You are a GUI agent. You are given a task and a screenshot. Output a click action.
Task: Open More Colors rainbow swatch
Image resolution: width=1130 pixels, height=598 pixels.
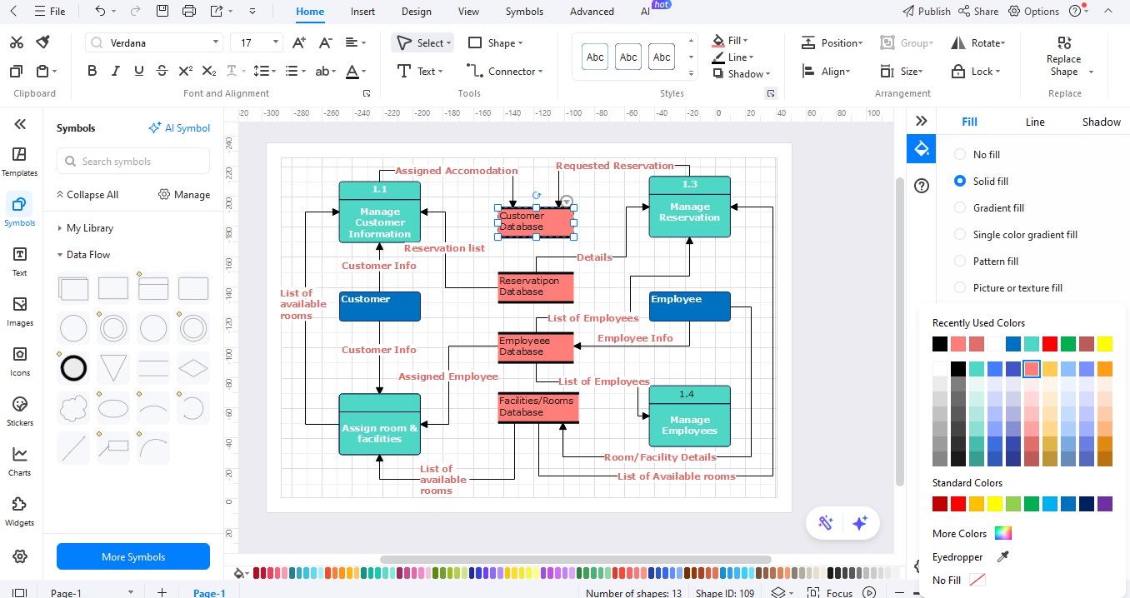pyautogui.click(x=1003, y=534)
